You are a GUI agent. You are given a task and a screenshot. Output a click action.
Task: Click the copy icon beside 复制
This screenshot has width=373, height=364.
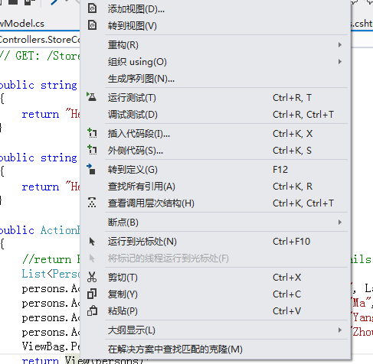point(92,294)
